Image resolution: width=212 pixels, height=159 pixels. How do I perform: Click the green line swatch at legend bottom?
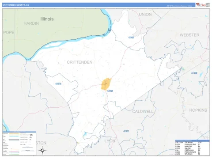[x=14, y=155]
